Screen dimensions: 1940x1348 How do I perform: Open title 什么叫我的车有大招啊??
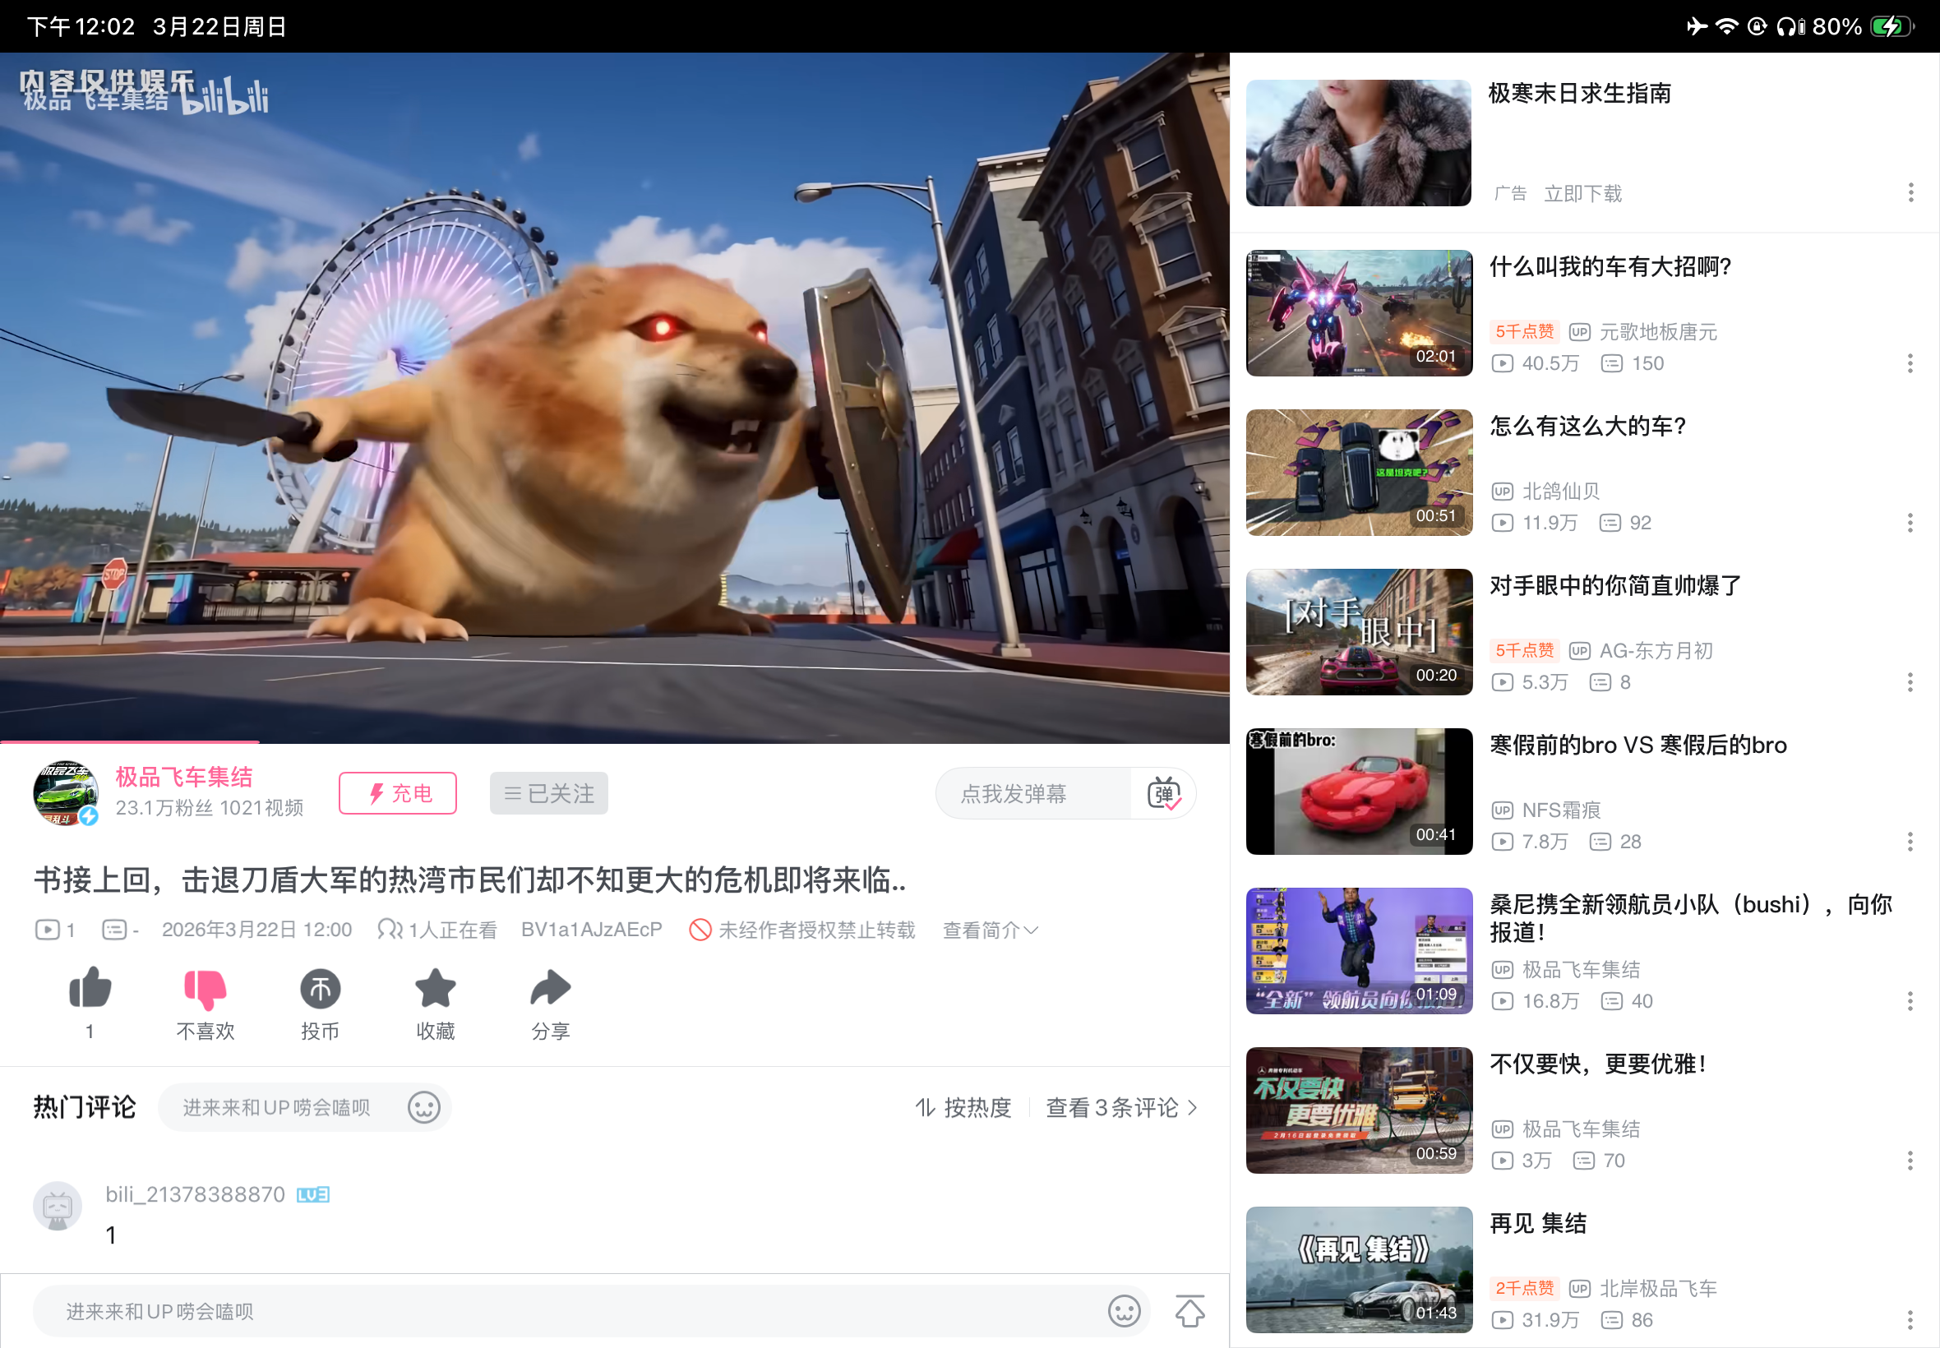click(x=1610, y=267)
